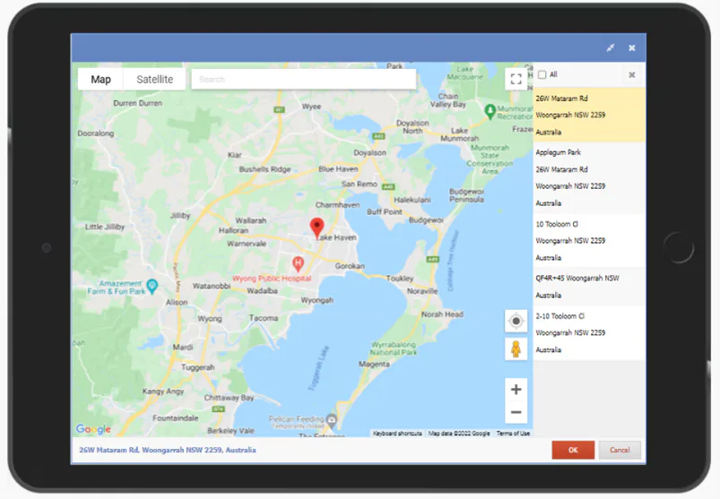Click the Magenta map label
The width and height of the screenshot is (720, 499).
(374, 364)
